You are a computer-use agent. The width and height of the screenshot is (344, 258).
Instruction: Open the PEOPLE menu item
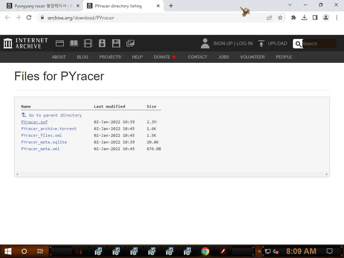284,57
